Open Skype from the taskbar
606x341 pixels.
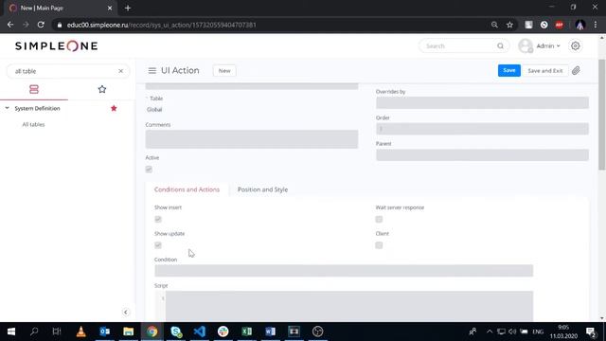[176, 332]
